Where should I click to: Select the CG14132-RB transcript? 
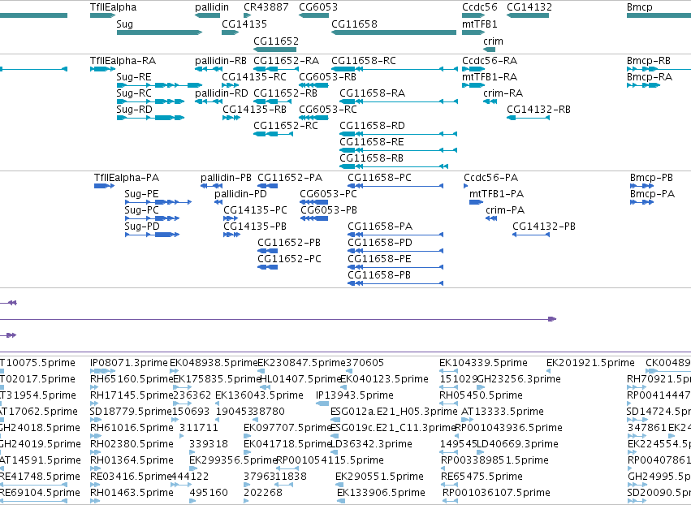click(528, 118)
